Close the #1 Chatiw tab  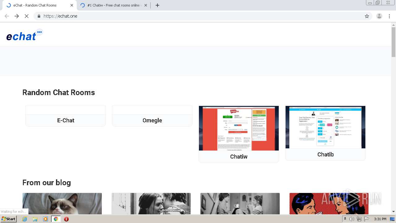[145, 5]
